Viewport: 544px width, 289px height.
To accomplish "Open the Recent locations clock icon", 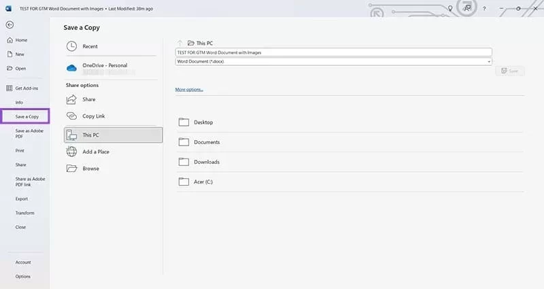I will 72,46.
